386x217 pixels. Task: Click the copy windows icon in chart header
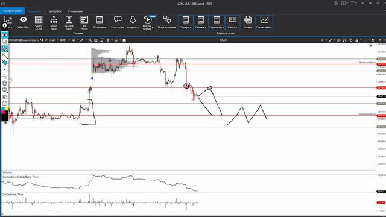[350, 40]
